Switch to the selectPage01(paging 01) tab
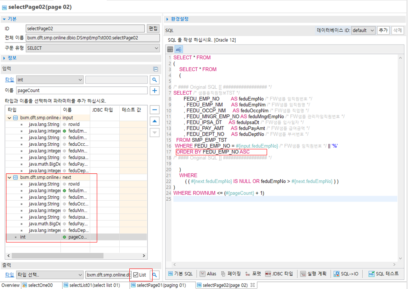 point(161,285)
